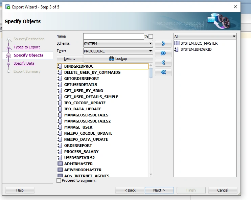Click the procedure icon beside DELETE_USER_BY_COMMAIDS

tap(60, 72)
